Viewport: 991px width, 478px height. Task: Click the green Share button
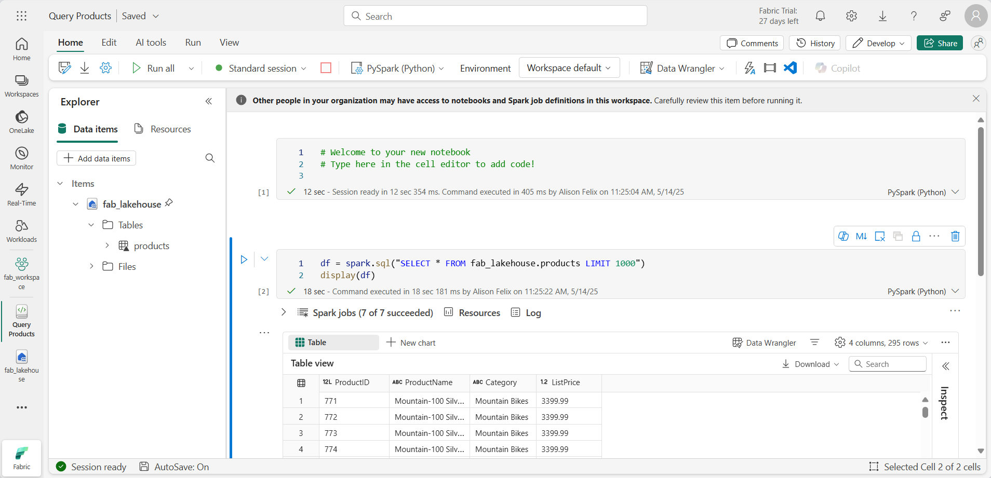940,43
